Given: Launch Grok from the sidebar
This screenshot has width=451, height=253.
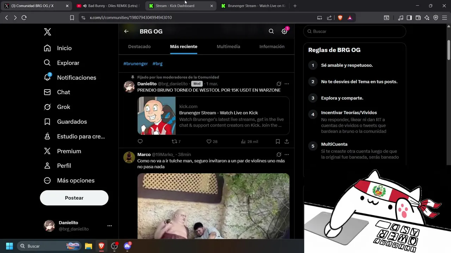Looking at the screenshot, I should (57, 107).
